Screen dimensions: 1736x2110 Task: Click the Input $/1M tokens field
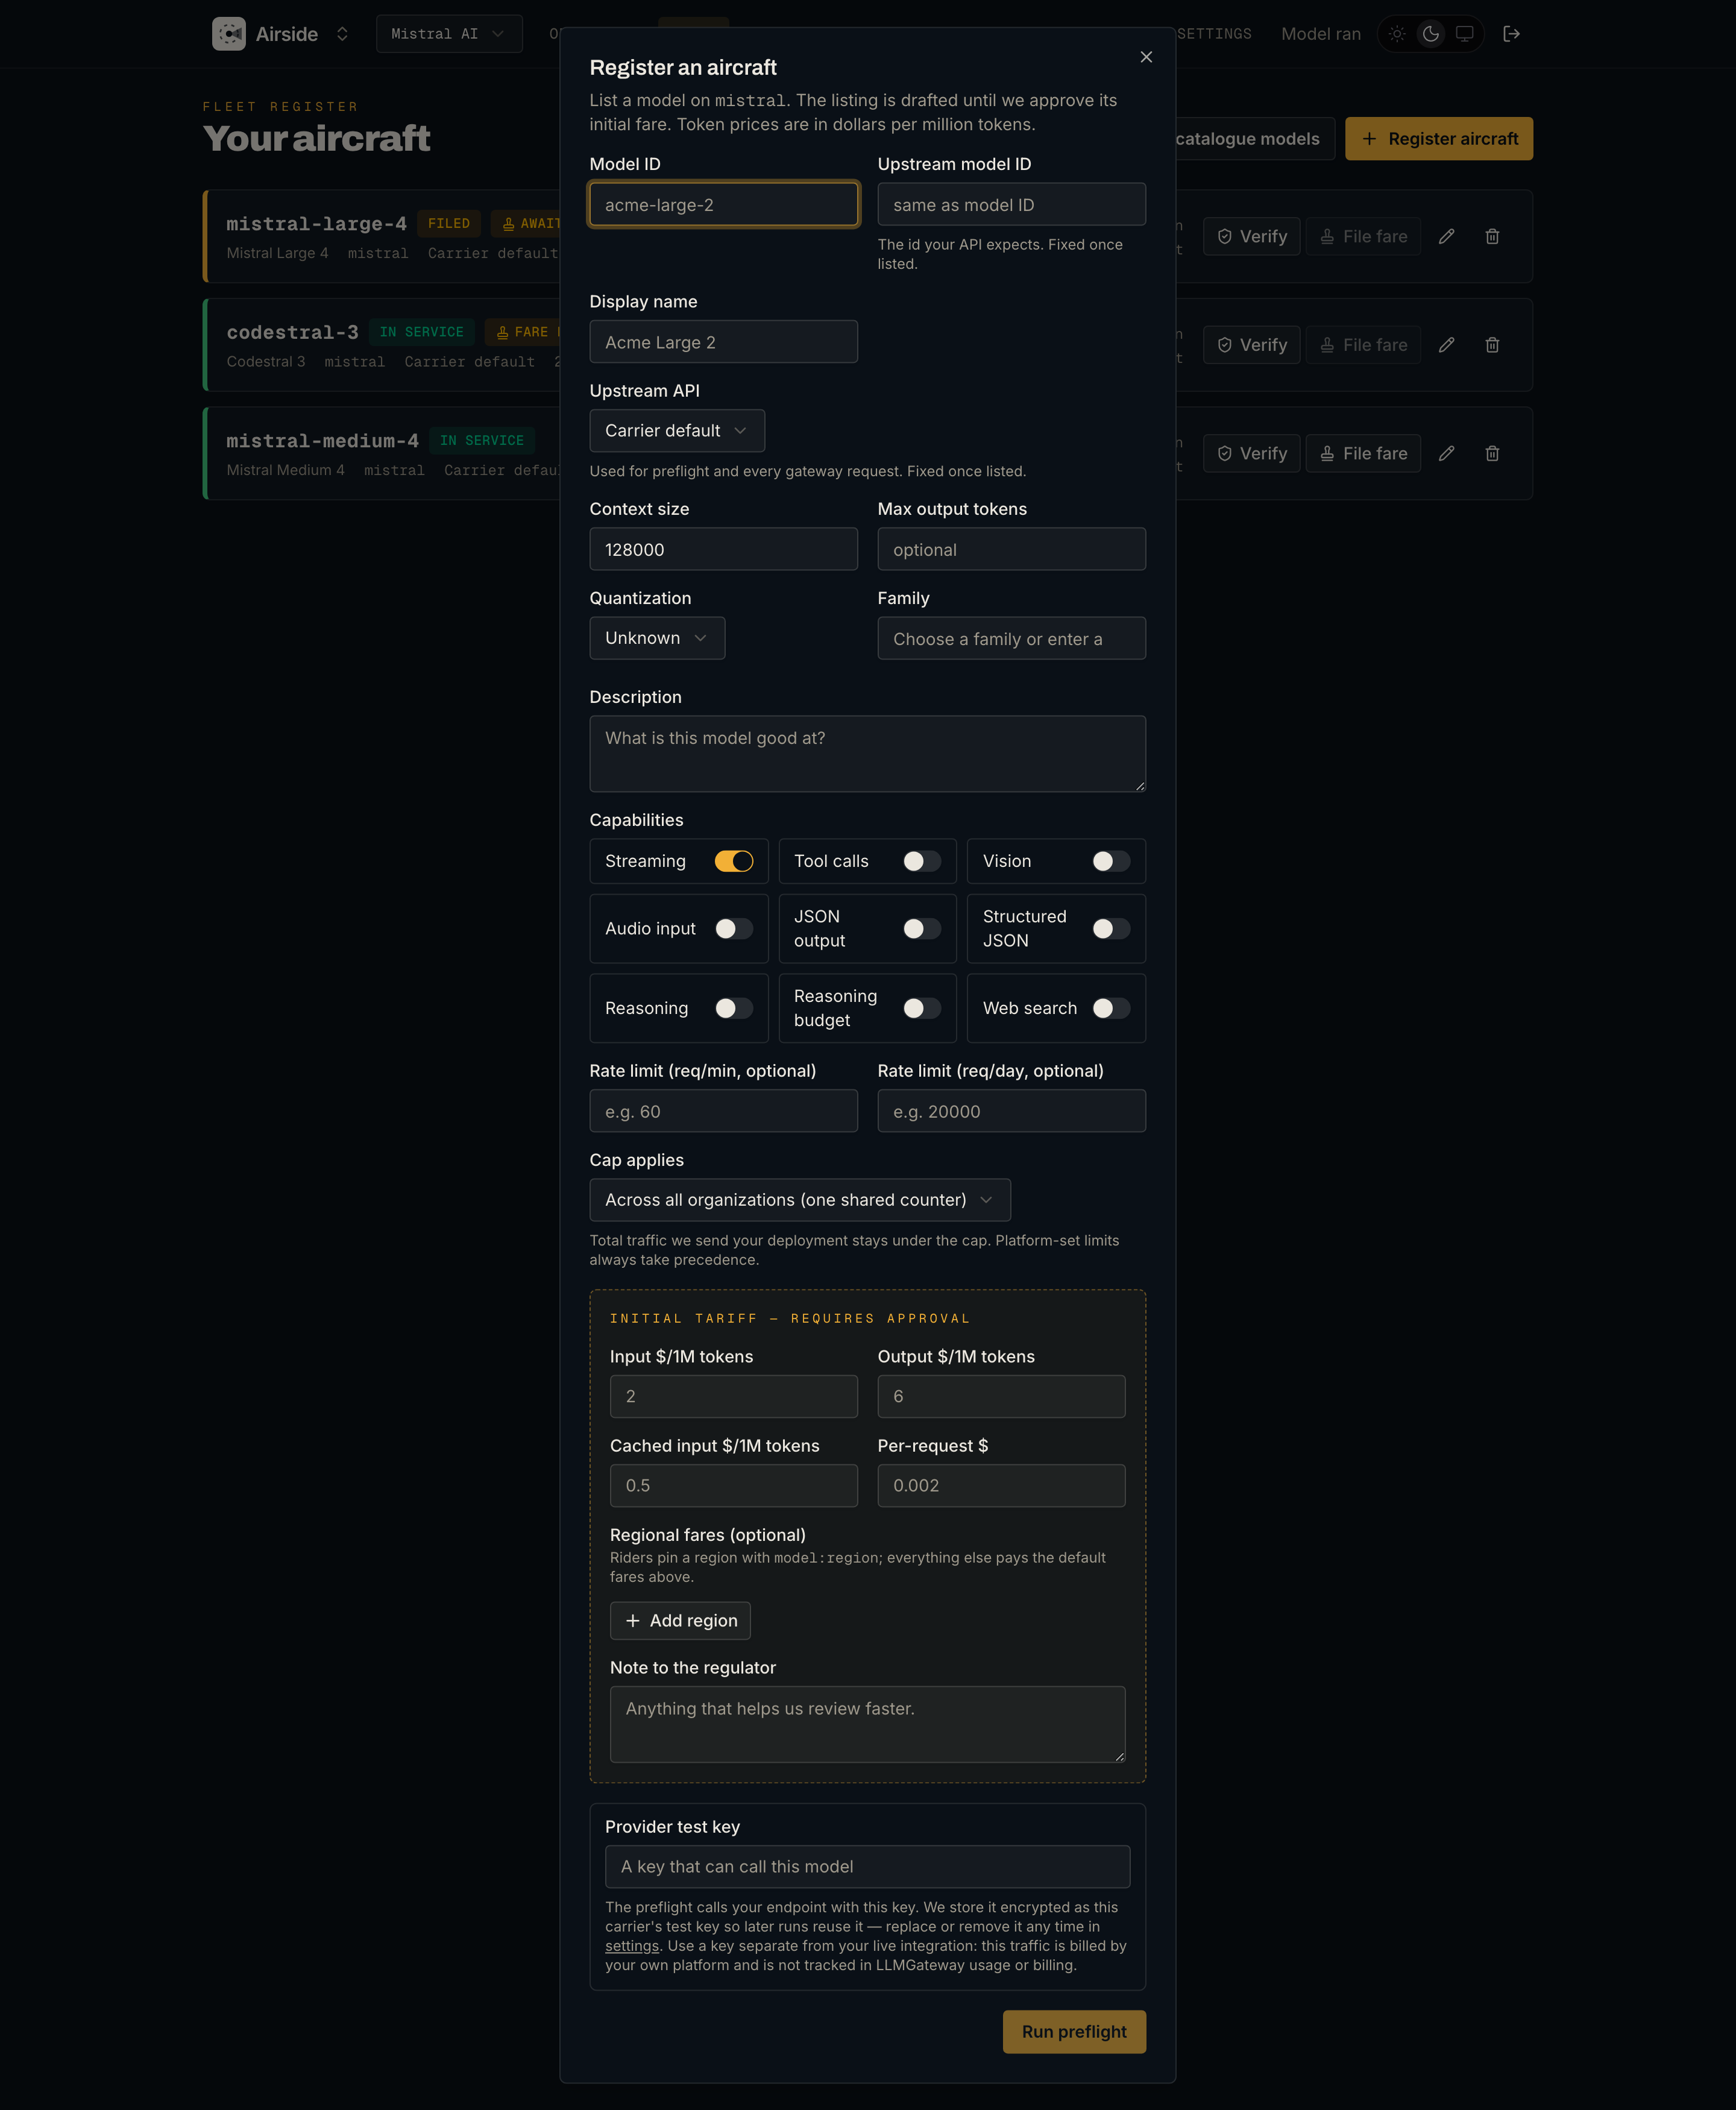733,1396
